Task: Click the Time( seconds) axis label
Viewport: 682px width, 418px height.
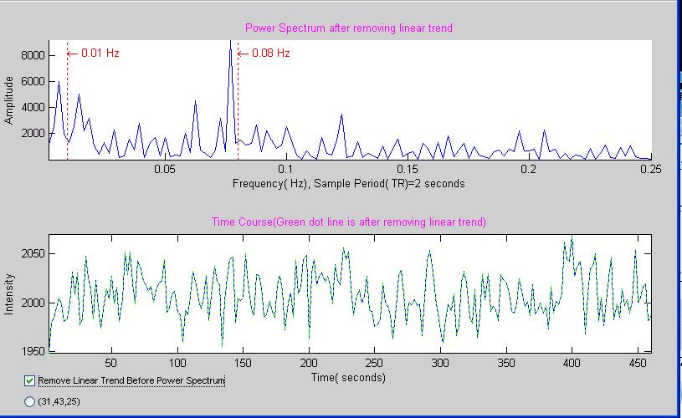Action: coord(349,377)
